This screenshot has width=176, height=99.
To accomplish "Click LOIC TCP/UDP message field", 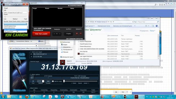I will [80, 78].
